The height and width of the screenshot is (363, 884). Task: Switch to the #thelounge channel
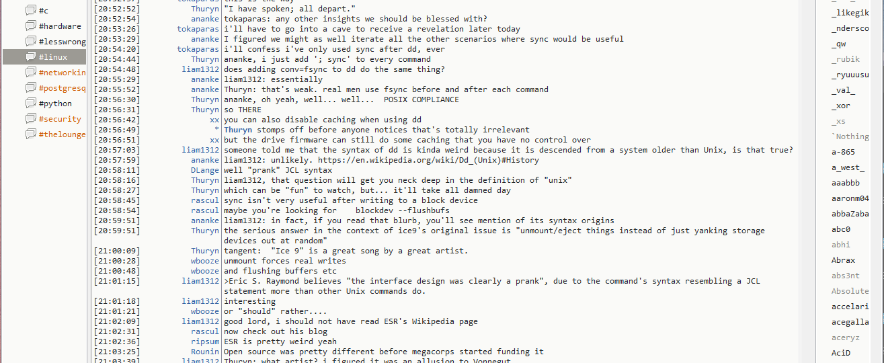click(62, 134)
